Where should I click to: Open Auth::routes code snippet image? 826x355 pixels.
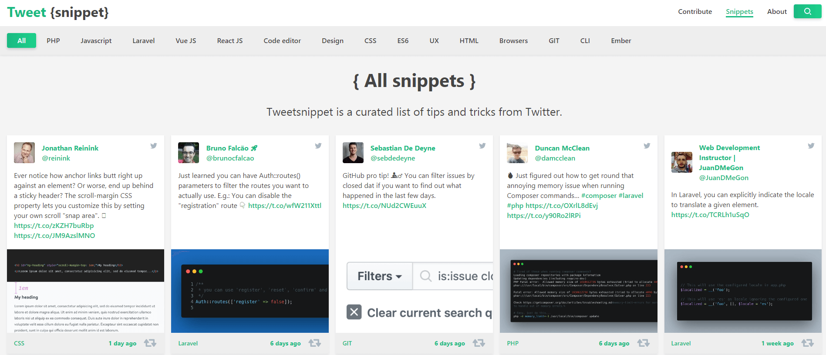250,291
